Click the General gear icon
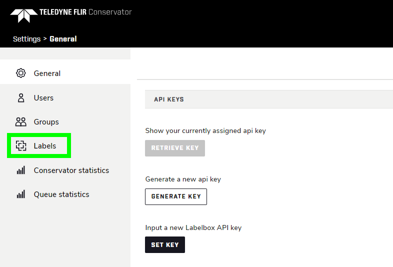393x267 pixels. pyautogui.click(x=21, y=73)
